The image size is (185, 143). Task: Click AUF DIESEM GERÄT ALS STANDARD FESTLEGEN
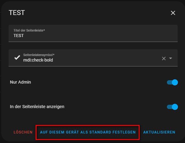coord(88,132)
